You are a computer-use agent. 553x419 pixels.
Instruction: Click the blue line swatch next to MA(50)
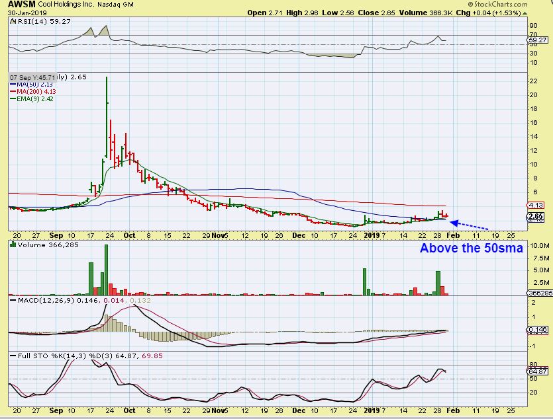pos(13,85)
